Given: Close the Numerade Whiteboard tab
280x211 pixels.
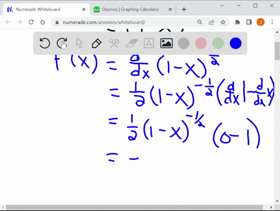Looking at the screenshot, I should (x=84, y=9).
